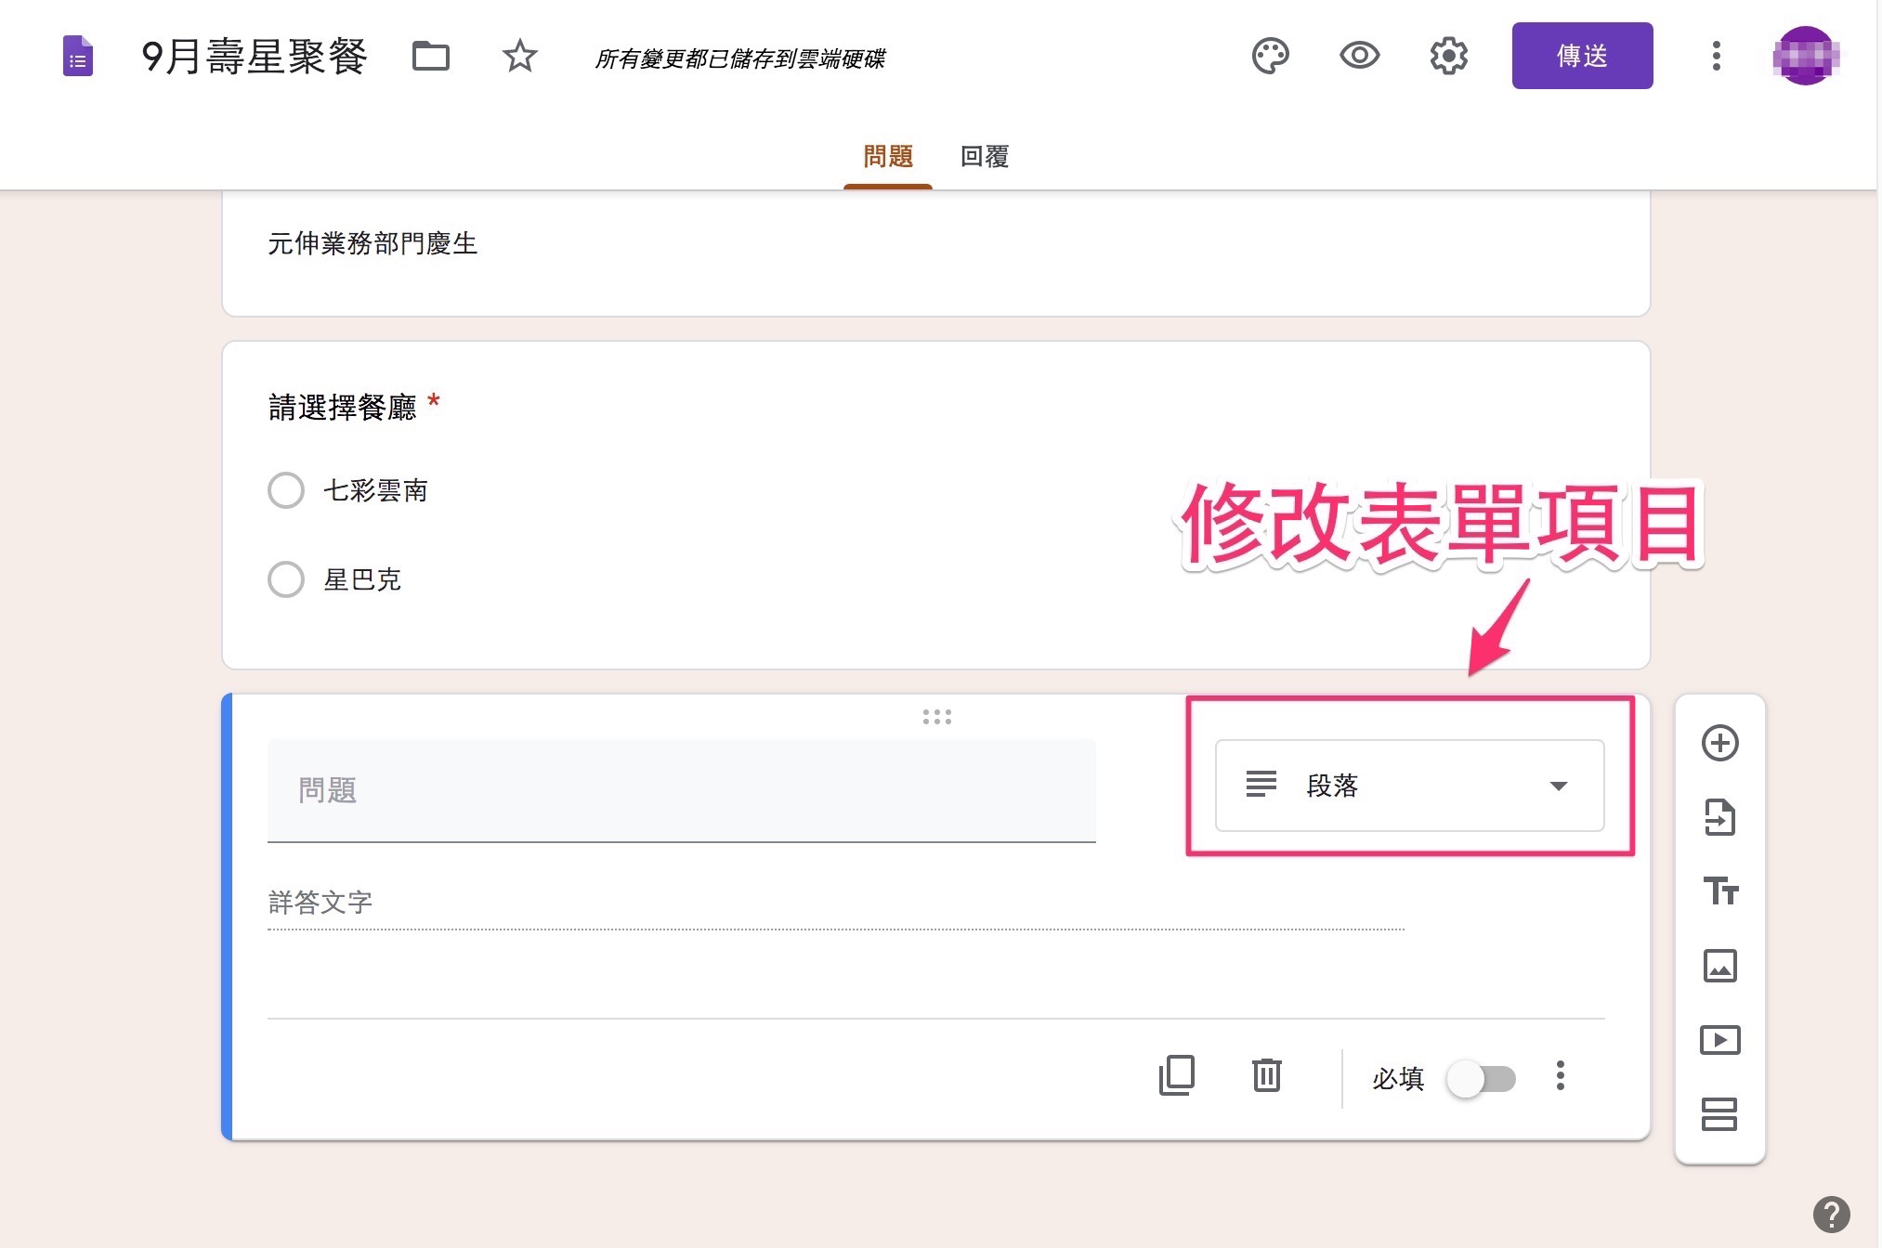This screenshot has height=1248, width=1882.
Task: Delete the current question
Action: 1266,1076
